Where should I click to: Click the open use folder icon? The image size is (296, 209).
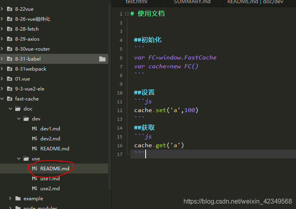click(26, 159)
